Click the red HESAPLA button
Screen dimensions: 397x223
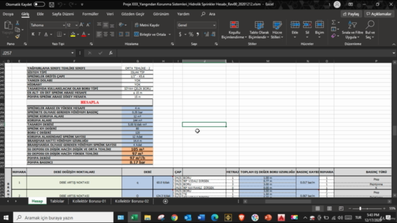point(89,102)
